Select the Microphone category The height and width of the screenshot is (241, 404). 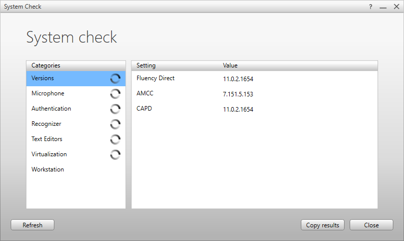pyautogui.click(x=48, y=94)
